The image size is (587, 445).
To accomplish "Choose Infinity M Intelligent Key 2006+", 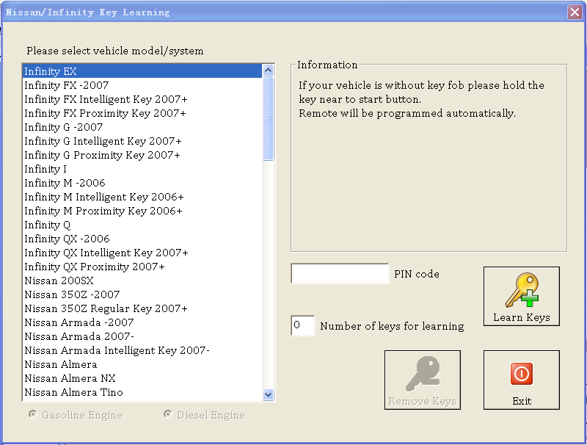I will click(142, 197).
